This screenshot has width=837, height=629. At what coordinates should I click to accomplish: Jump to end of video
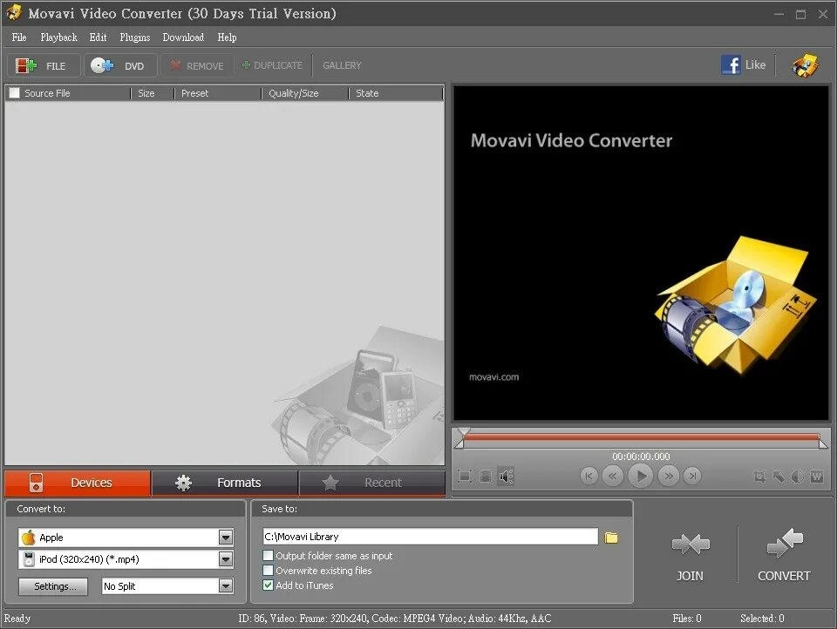tap(692, 476)
